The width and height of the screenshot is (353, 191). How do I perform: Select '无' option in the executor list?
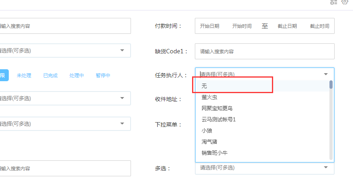(204, 86)
